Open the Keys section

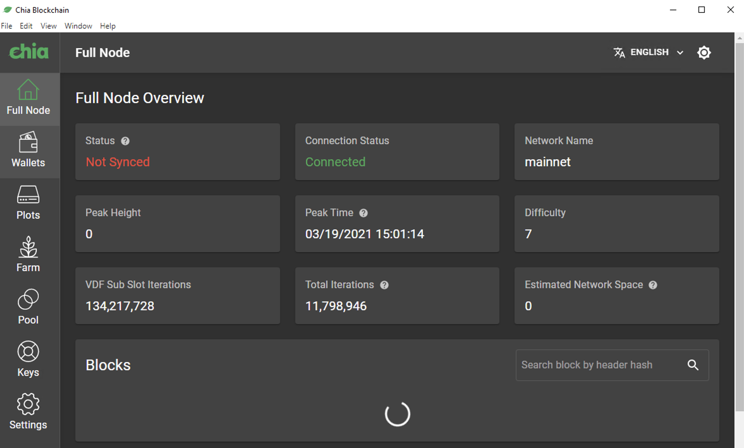28,359
